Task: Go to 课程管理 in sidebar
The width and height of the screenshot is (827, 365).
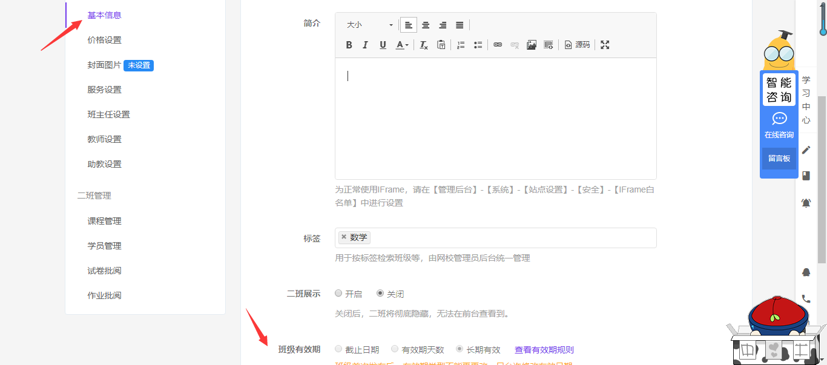Action: point(104,221)
